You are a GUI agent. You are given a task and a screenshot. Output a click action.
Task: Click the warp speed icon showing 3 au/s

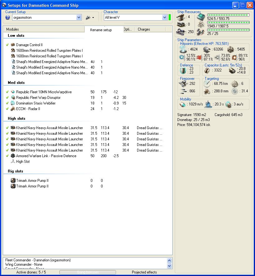228,104
